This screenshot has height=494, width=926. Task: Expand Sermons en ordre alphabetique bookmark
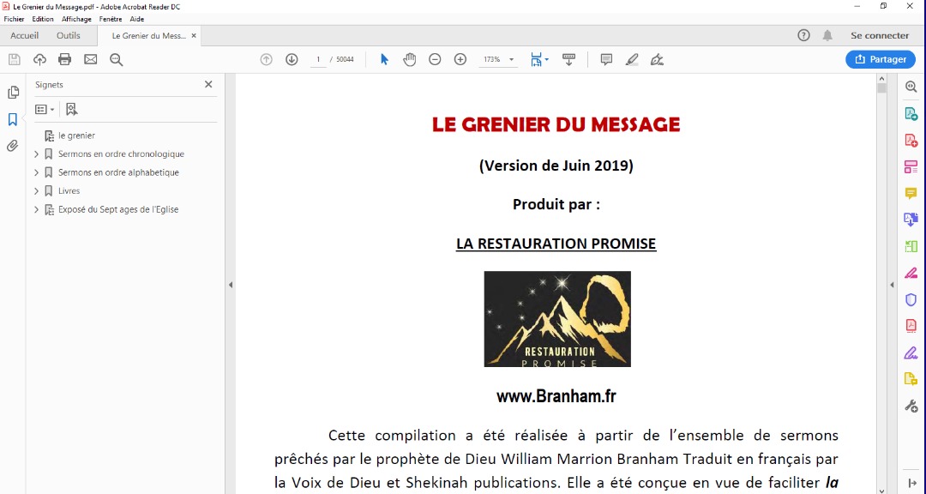tap(37, 172)
